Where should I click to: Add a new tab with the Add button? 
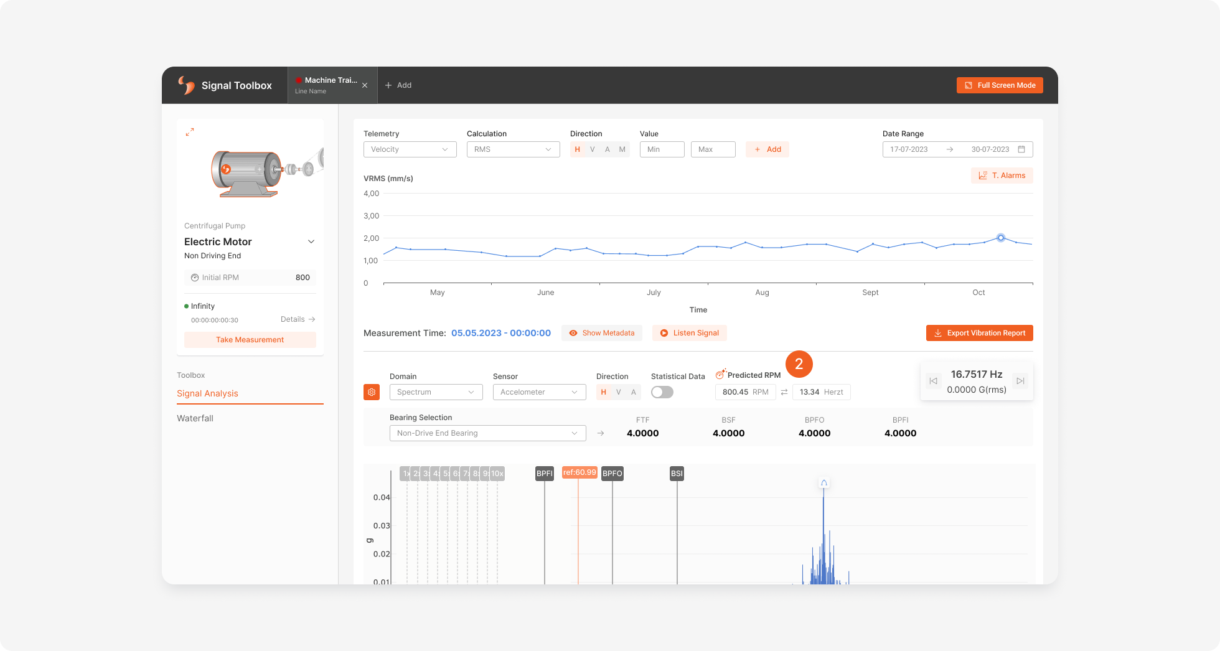click(398, 85)
